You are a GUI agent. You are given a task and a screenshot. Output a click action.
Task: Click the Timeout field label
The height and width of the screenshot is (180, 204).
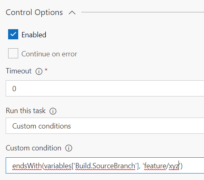coord(19,71)
